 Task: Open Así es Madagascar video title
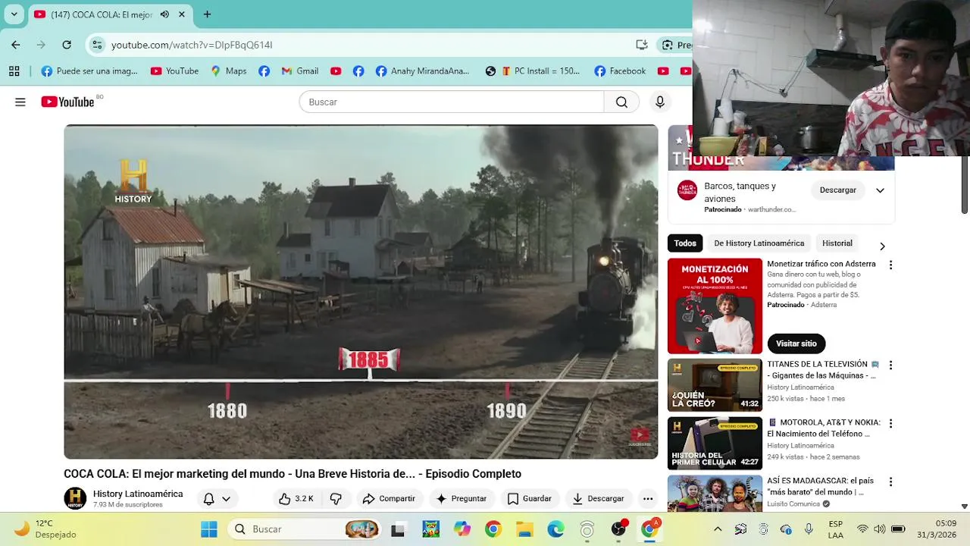821,486
